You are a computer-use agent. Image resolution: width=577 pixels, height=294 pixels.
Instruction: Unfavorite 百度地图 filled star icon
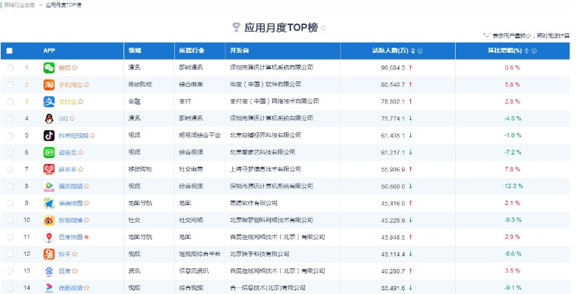pos(87,237)
